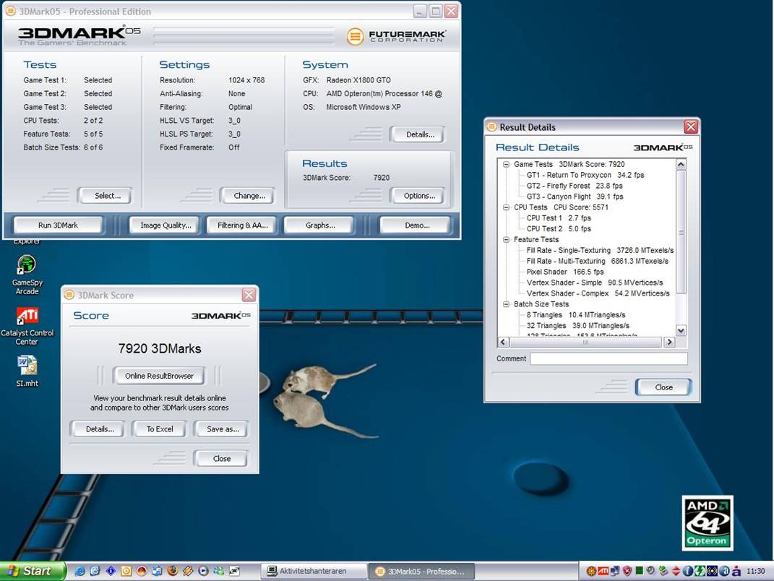Click the network computers tray icon
774x581 pixels.
(615, 571)
